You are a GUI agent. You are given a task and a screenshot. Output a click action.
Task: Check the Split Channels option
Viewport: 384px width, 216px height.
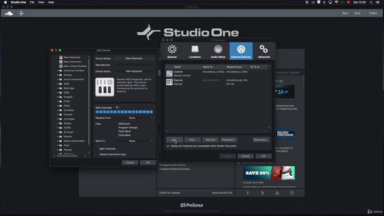click(97, 149)
